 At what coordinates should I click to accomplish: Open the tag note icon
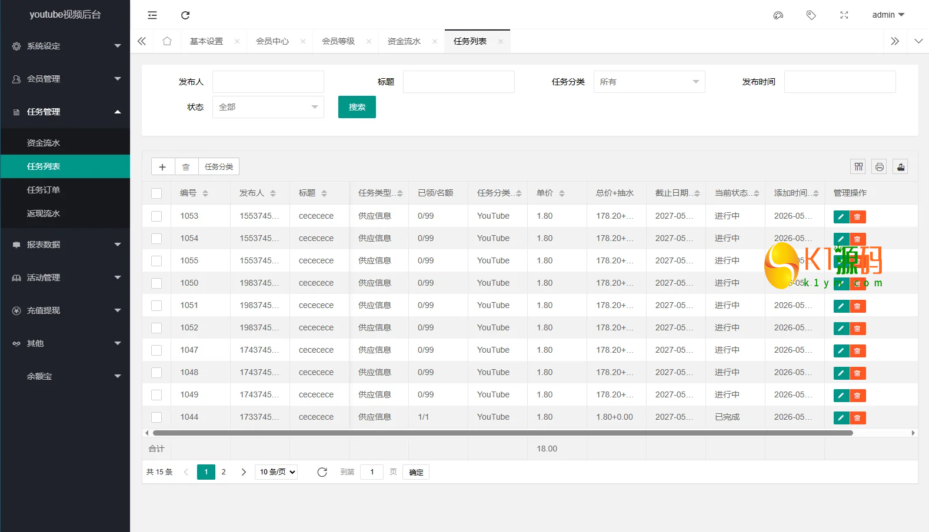811,15
